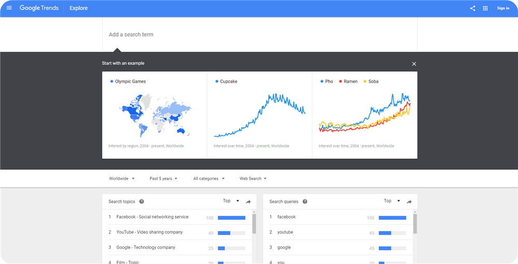
Task: Click the Google Trends logo
Action: 39,8
